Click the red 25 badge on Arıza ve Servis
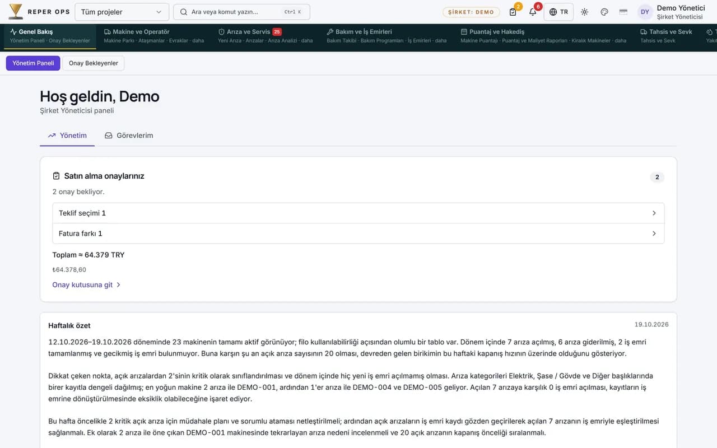 277,32
